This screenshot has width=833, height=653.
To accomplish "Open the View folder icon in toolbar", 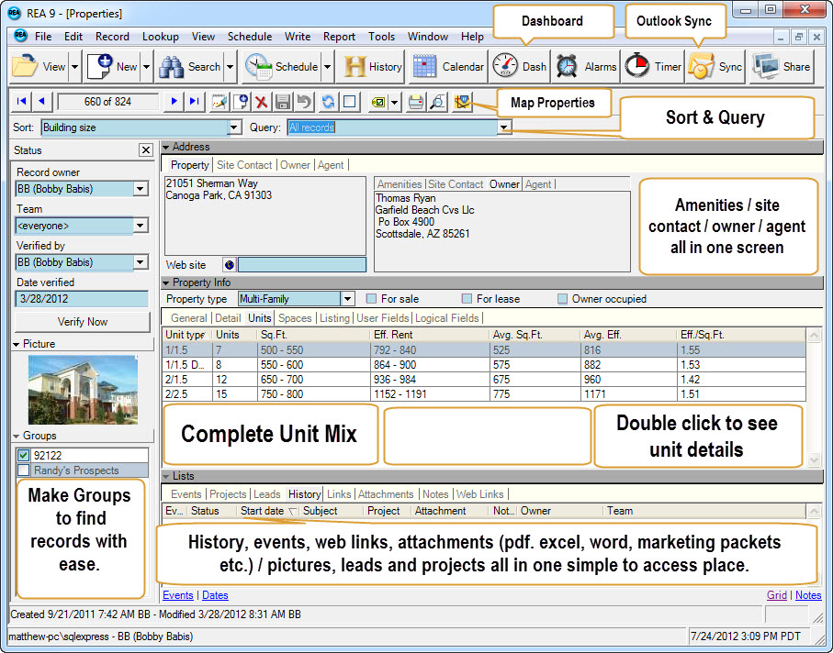I will pyautogui.click(x=26, y=67).
